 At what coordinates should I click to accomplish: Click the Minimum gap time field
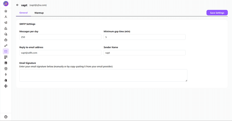click(x=144, y=37)
